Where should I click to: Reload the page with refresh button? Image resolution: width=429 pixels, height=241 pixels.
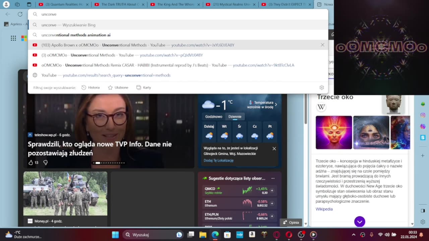(x=20, y=14)
